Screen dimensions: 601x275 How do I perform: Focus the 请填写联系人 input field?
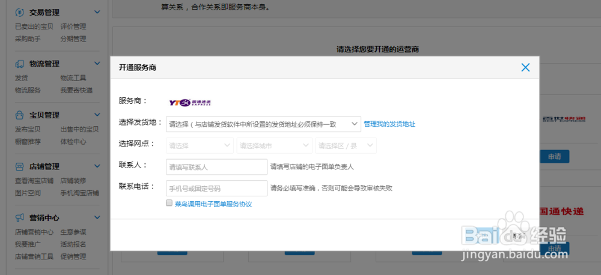pyautogui.click(x=216, y=167)
